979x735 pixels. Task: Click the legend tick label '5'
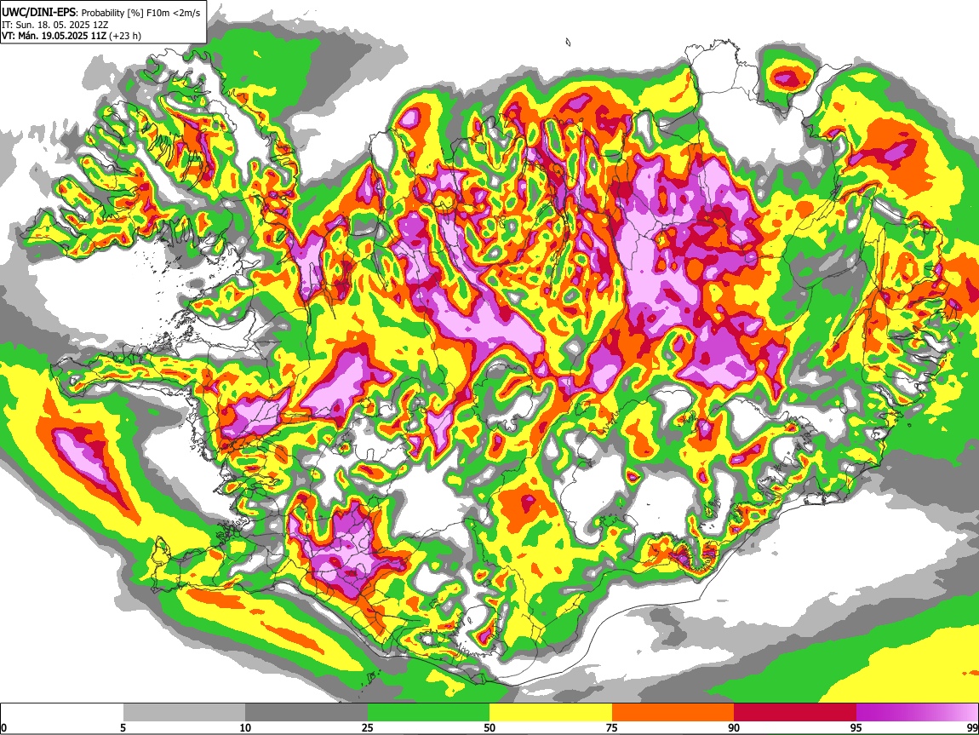click(x=123, y=728)
